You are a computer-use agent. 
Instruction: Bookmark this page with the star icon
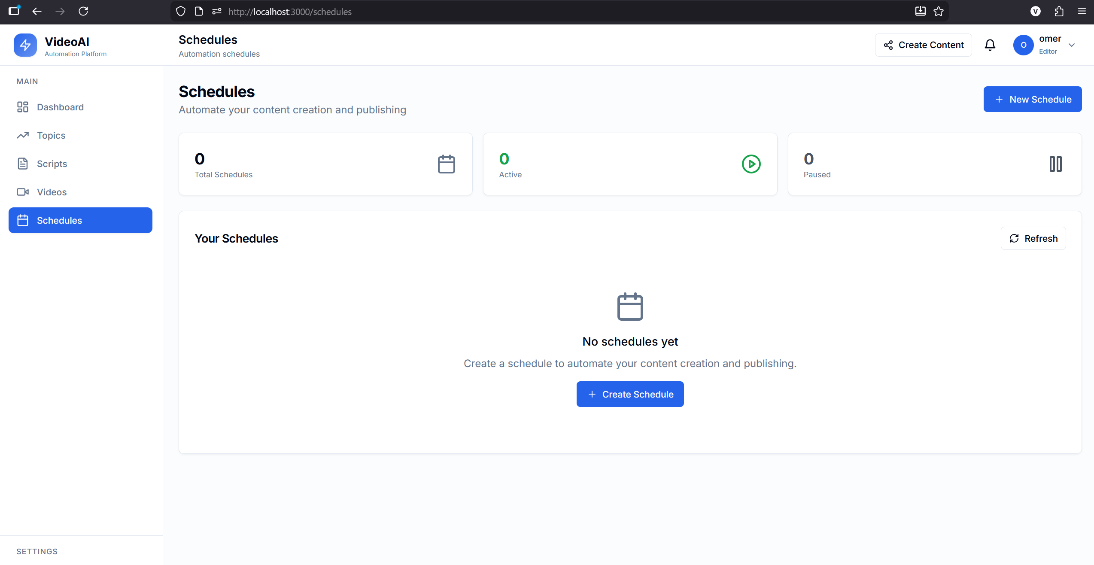coord(939,12)
